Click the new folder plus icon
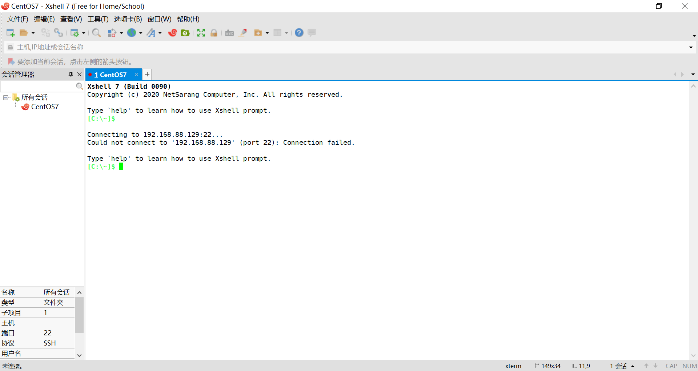This screenshot has width=698, height=371. click(258, 33)
